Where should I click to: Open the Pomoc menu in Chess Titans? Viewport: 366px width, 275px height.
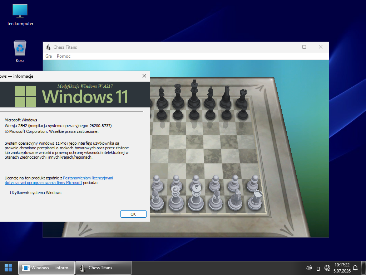[x=64, y=56]
